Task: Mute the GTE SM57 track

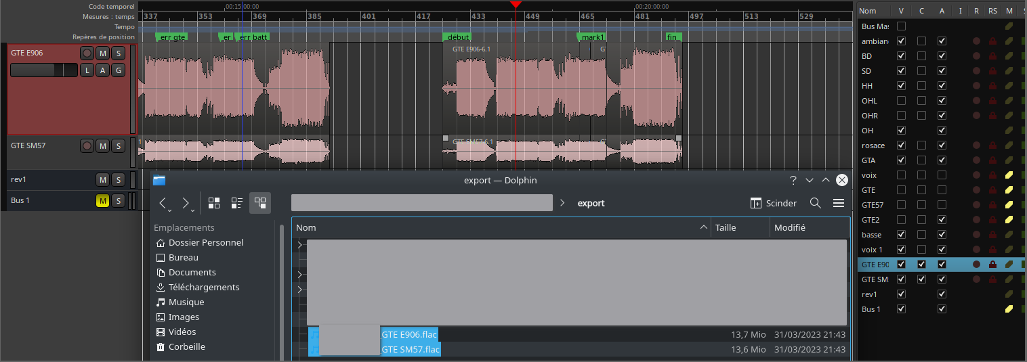Action: tap(103, 145)
